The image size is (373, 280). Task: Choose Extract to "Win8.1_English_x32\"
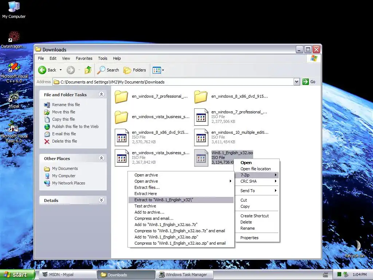(181, 200)
